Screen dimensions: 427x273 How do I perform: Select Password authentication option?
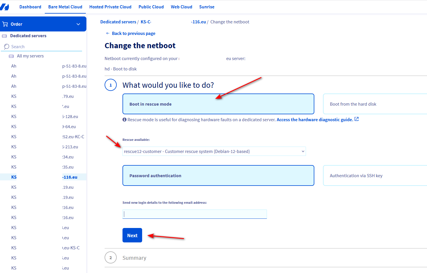(218, 175)
